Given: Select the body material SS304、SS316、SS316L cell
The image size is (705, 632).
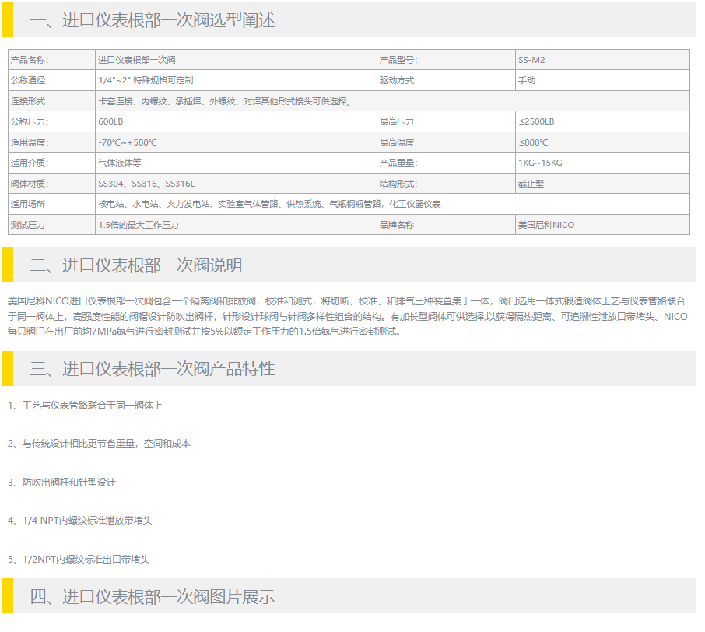Looking at the screenshot, I should (x=146, y=184).
